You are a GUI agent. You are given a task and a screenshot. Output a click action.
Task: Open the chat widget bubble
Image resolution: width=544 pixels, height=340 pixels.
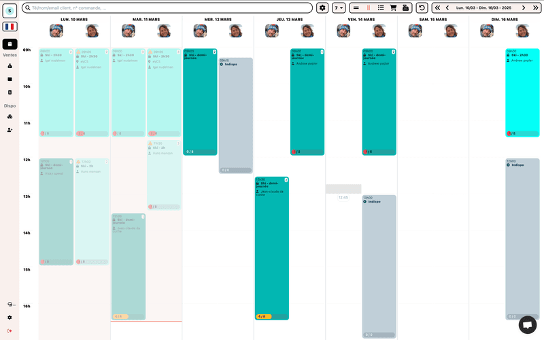tap(528, 325)
